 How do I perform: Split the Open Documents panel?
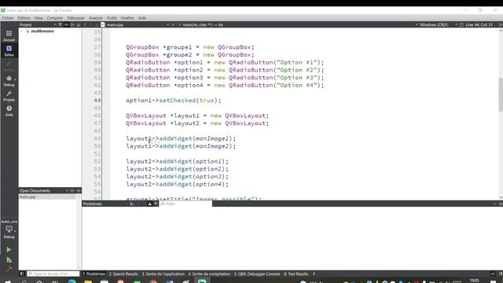pyautogui.click(x=72, y=190)
